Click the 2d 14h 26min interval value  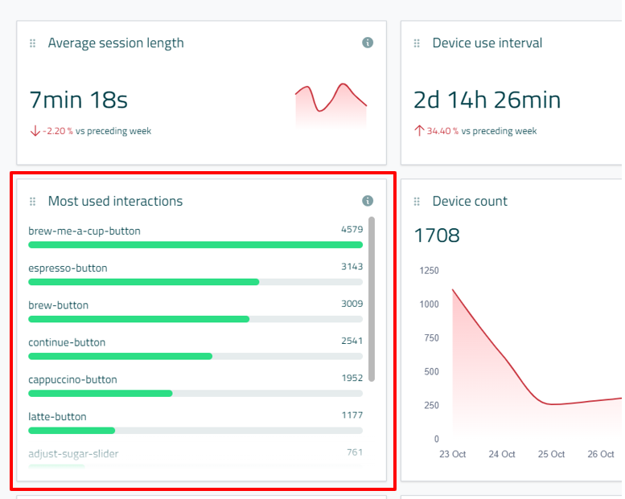click(487, 100)
